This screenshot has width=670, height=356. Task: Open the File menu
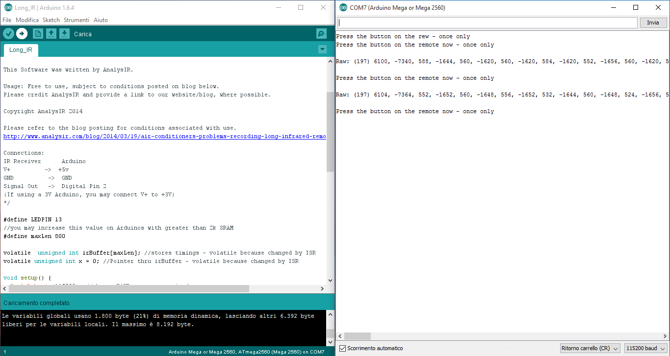7,20
